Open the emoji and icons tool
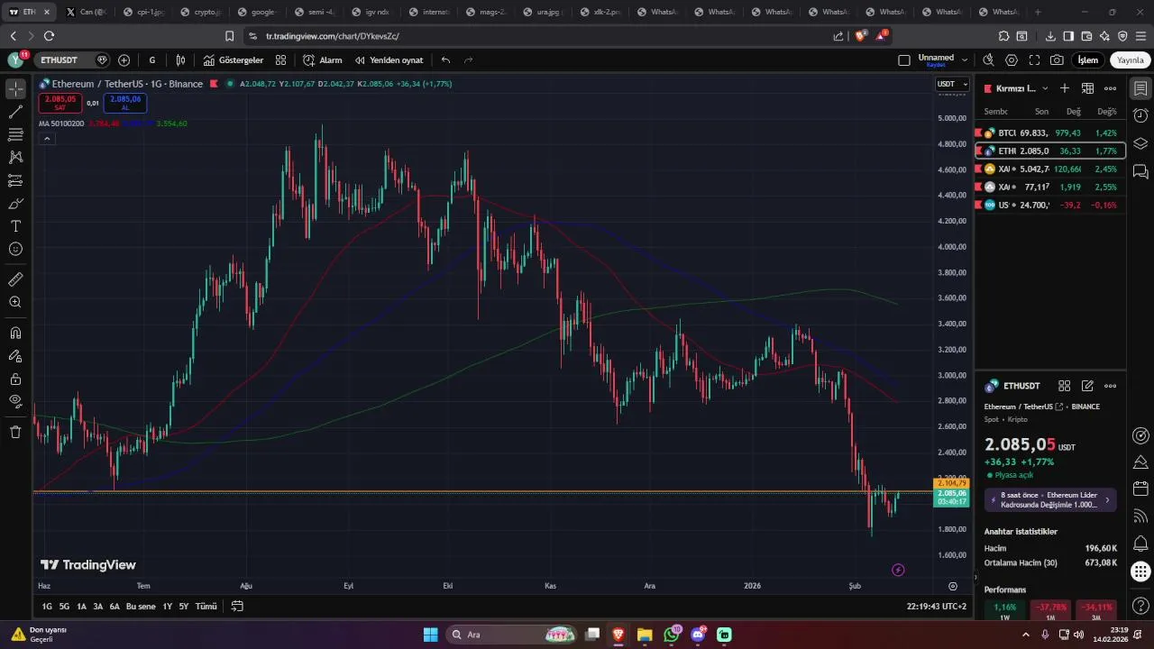This screenshot has width=1154, height=649. click(x=15, y=249)
